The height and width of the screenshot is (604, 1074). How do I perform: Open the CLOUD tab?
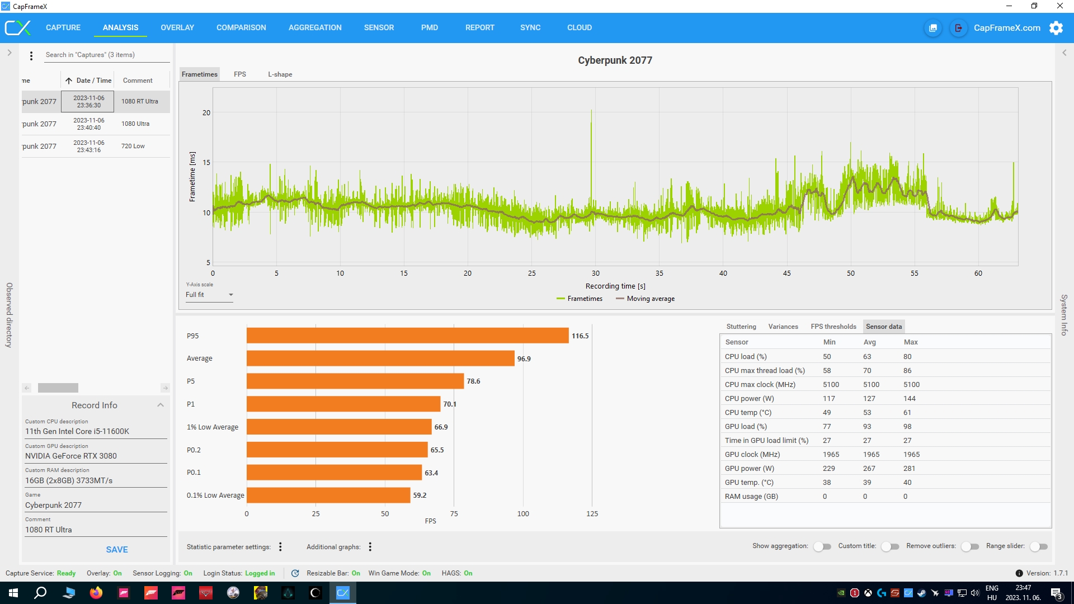(580, 27)
